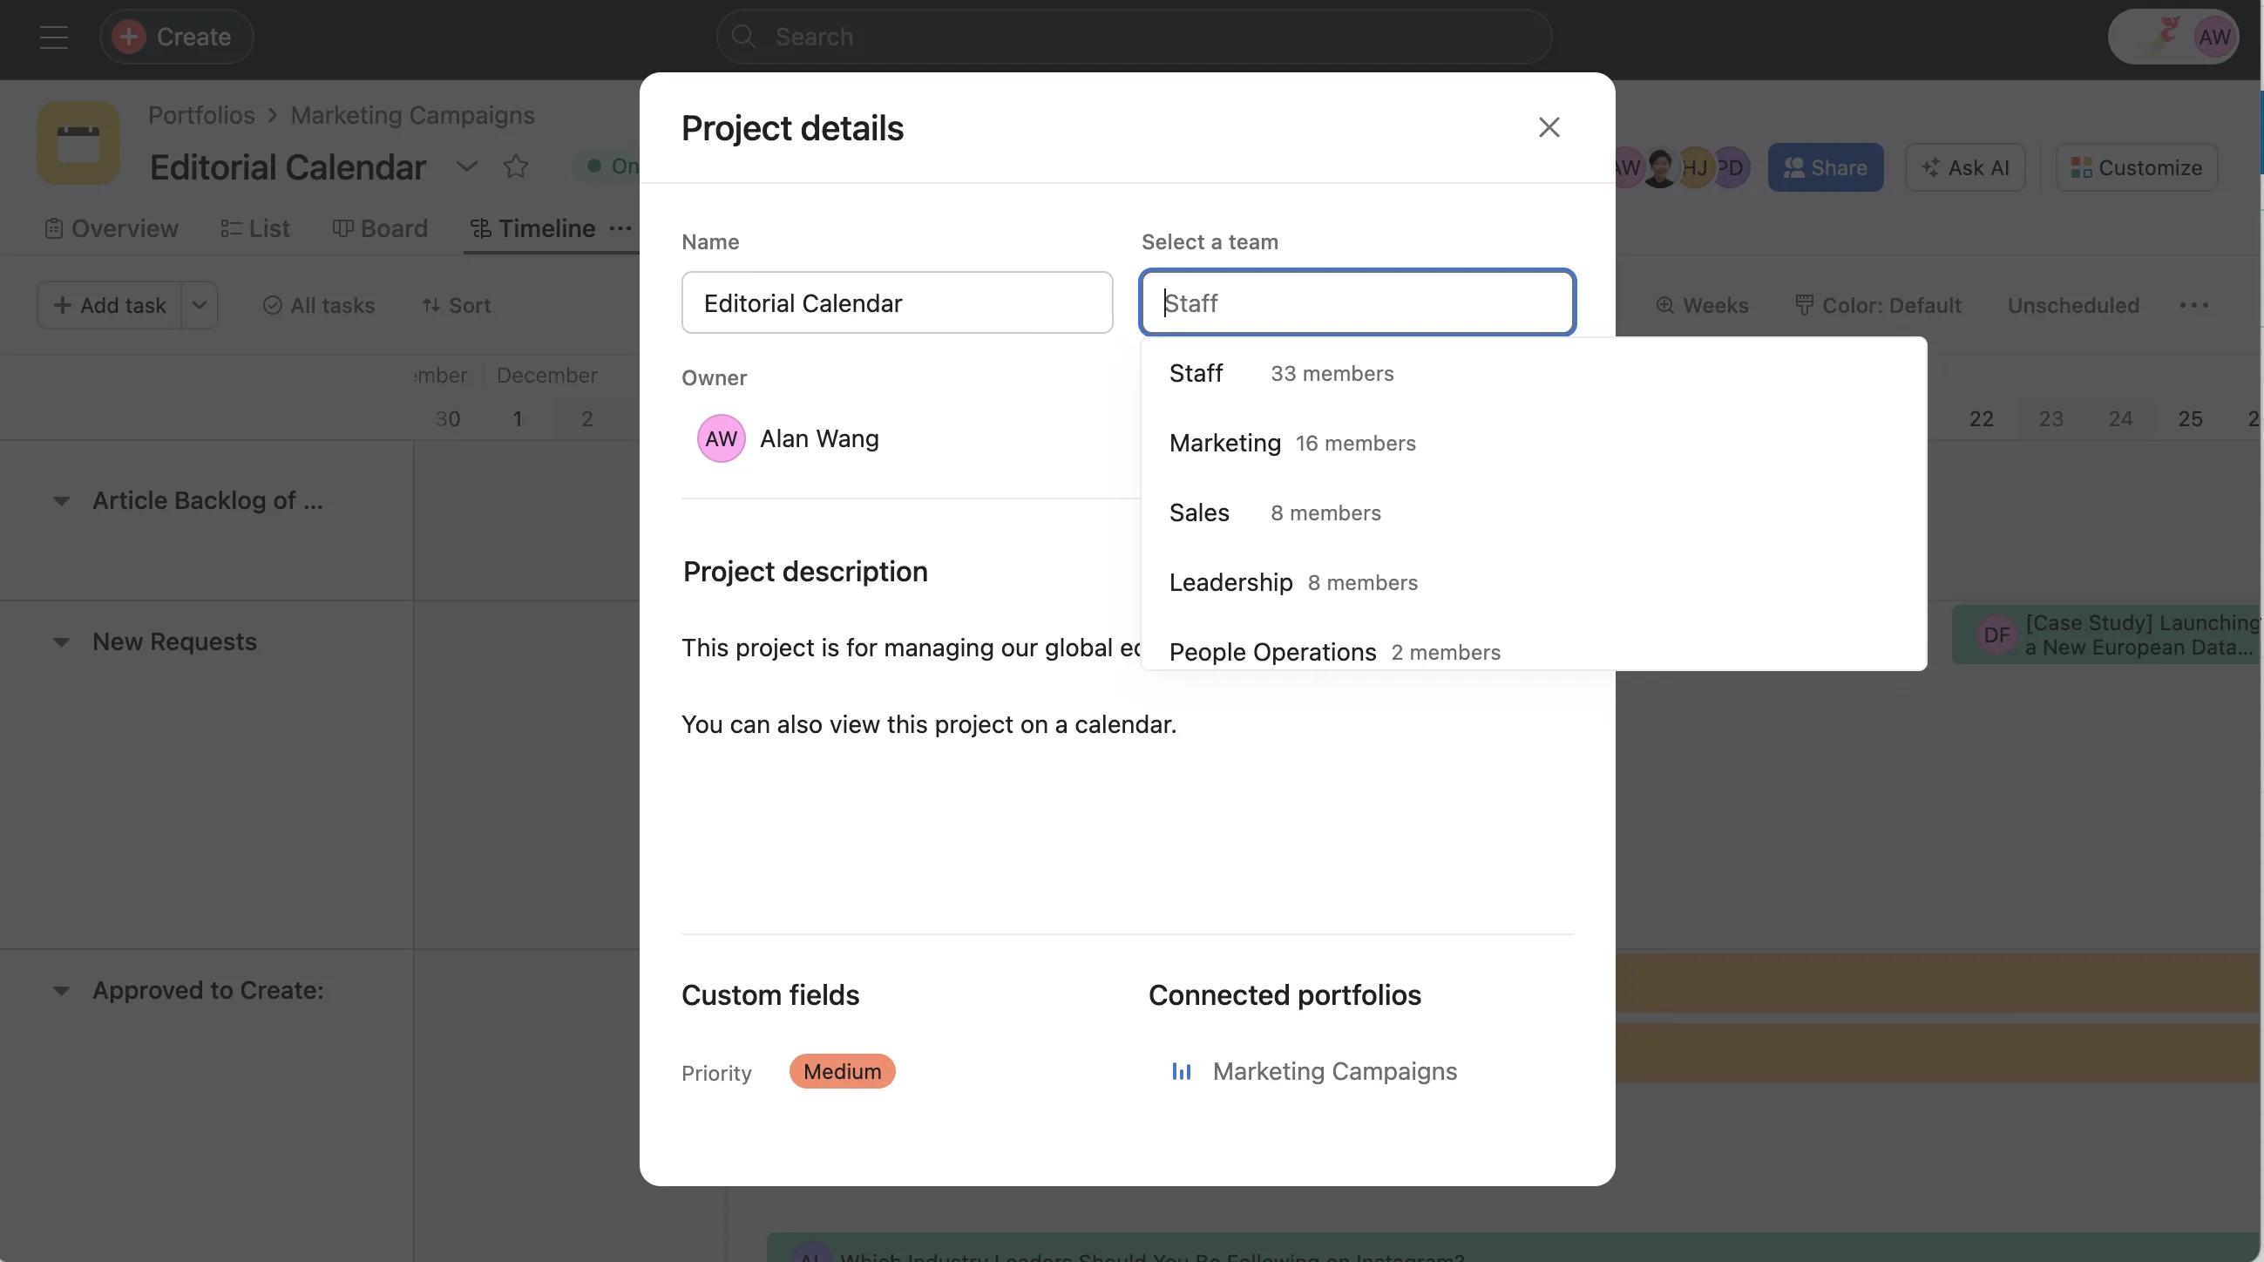Open the Customize panel
The width and height of the screenshot is (2264, 1262).
(x=2138, y=167)
